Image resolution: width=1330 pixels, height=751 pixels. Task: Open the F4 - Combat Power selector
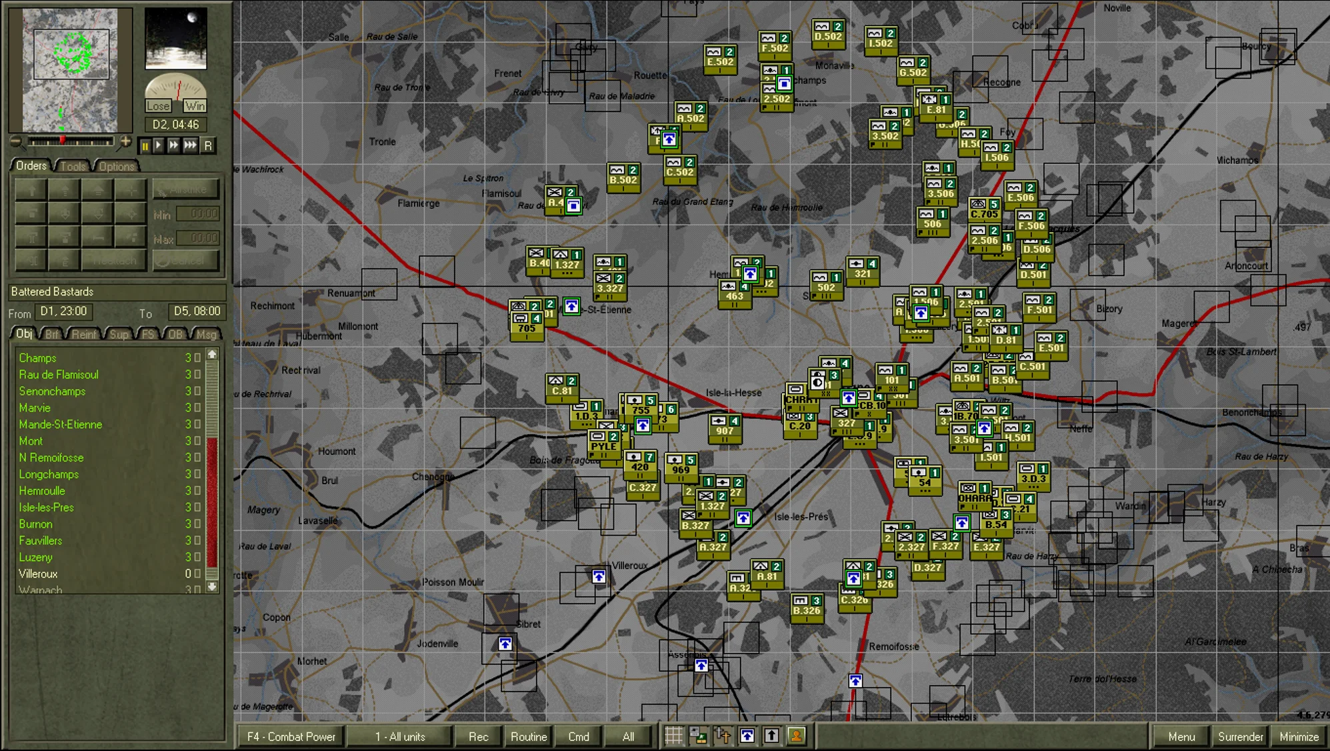[x=291, y=736]
